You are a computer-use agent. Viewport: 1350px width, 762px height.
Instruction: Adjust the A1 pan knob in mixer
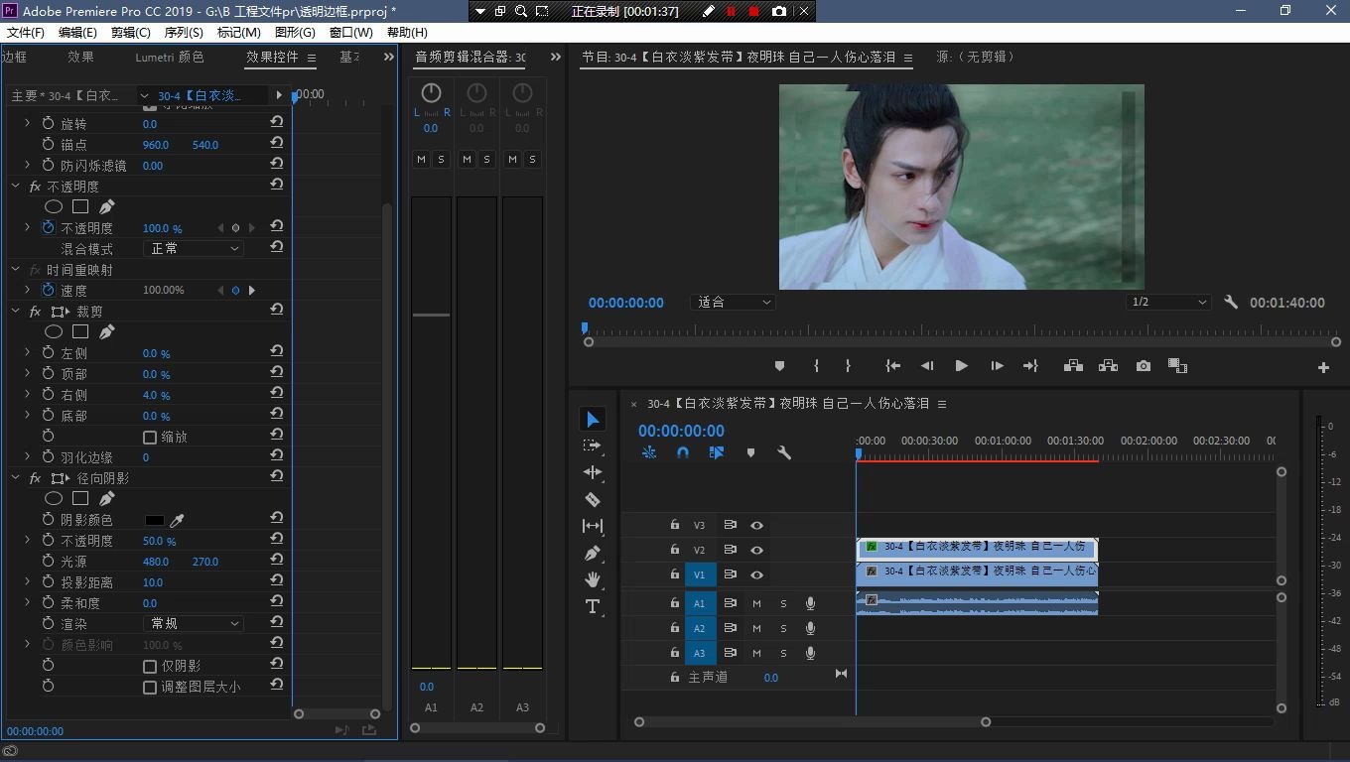coord(431,93)
